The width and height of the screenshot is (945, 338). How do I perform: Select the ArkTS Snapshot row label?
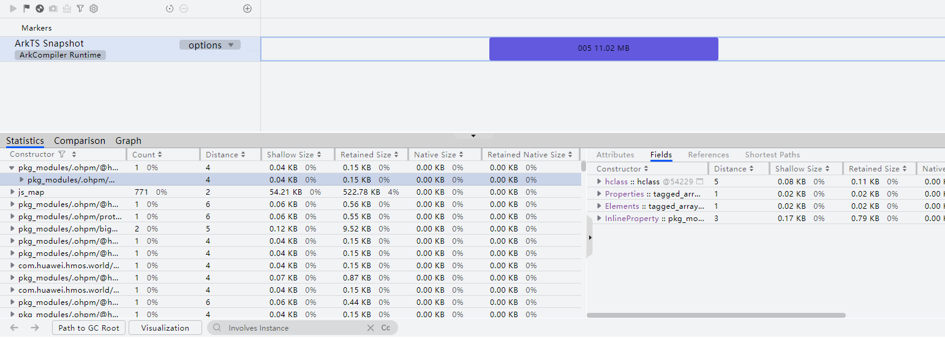49,43
